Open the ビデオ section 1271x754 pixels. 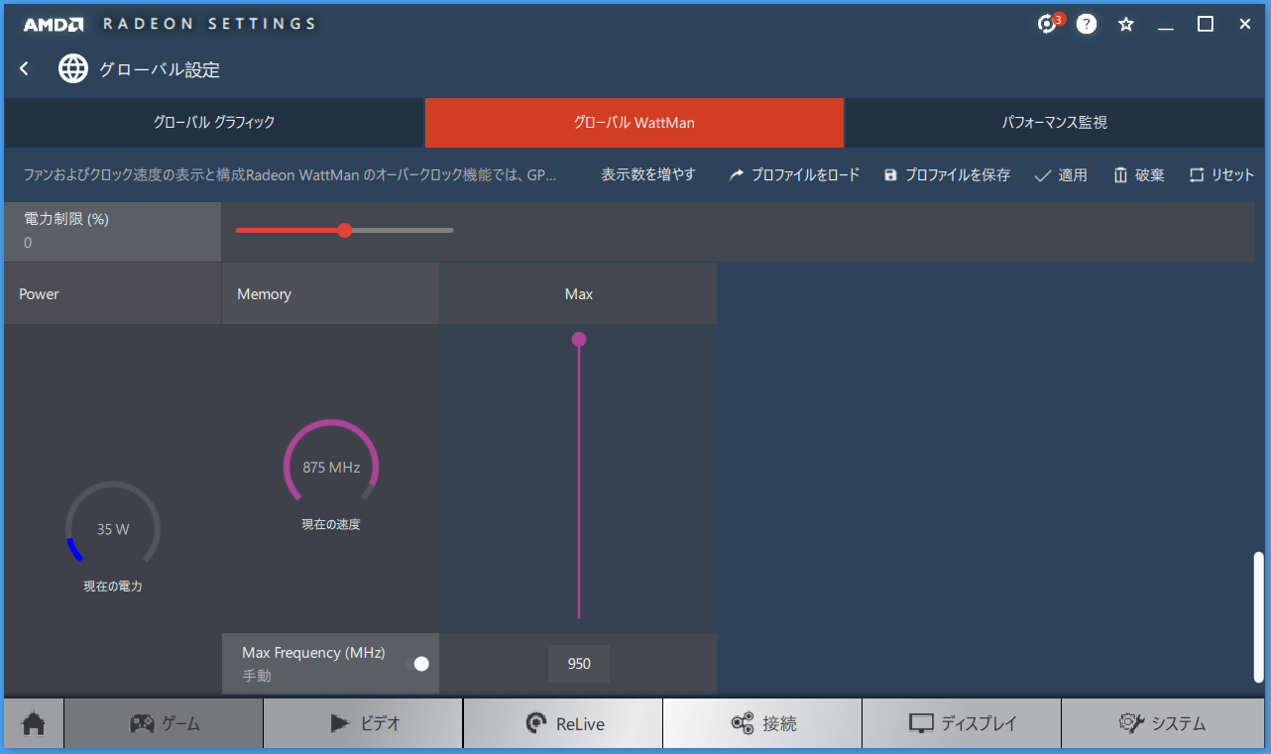pos(363,723)
